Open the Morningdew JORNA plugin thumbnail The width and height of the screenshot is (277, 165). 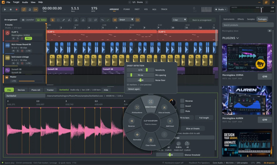click(x=247, y=58)
